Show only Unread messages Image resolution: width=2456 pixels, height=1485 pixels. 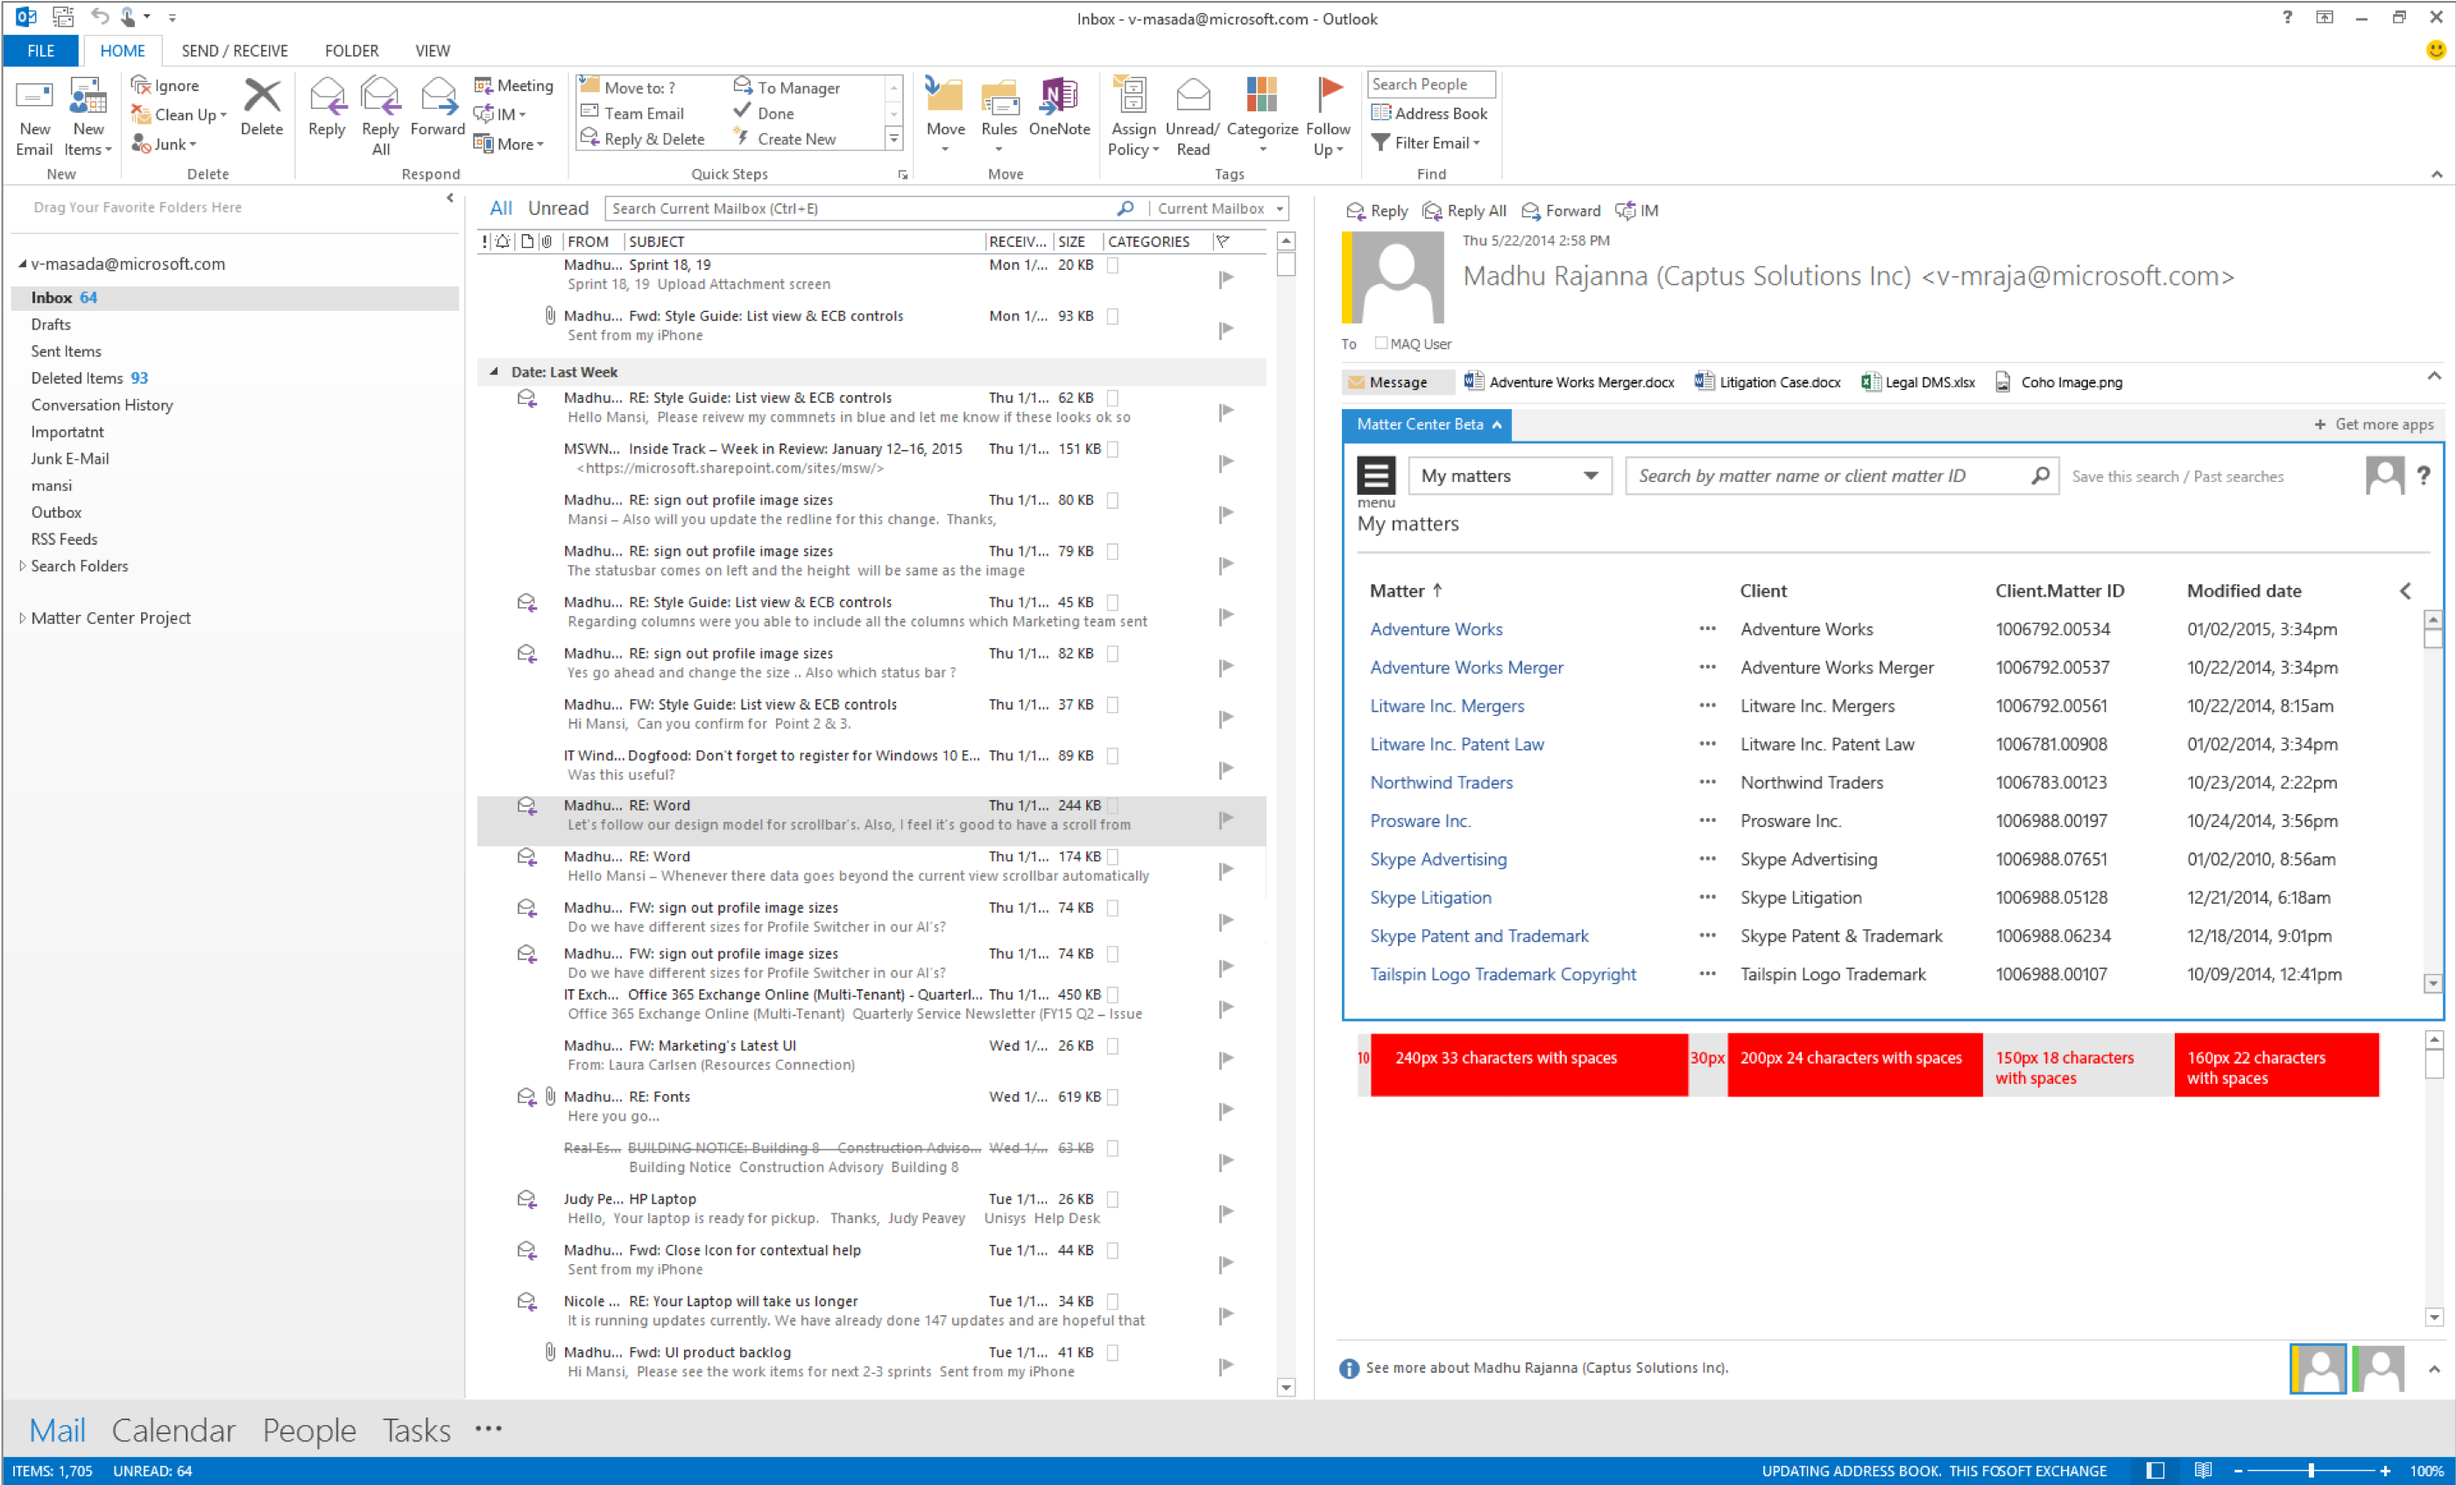[558, 209]
